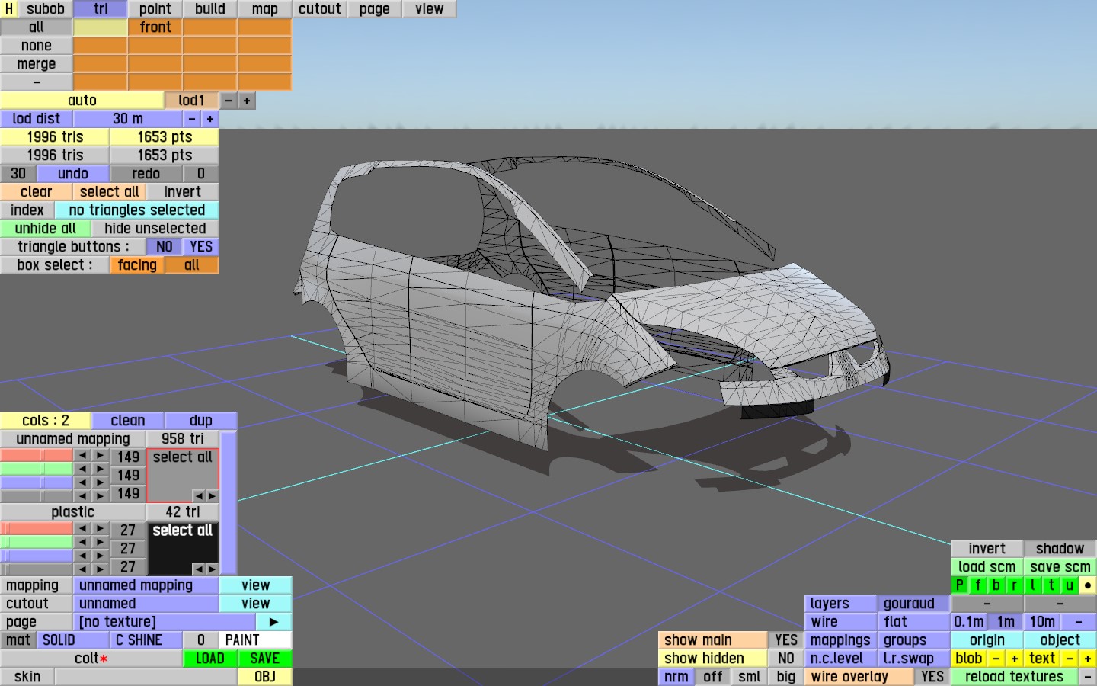This screenshot has height=686, width=1097.
Task: Click the plus button after text
Action: (1088, 659)
